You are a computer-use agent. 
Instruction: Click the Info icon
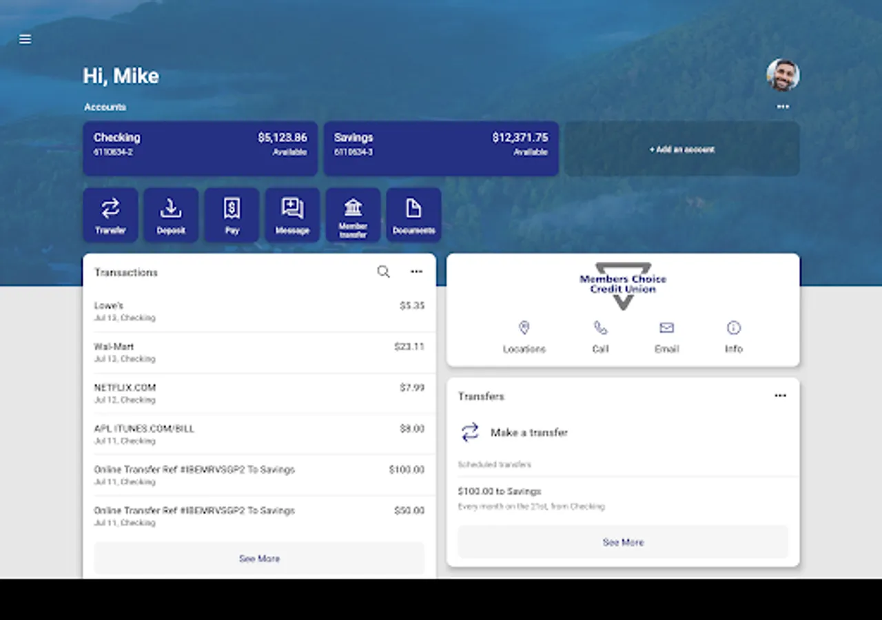(733, 327)
